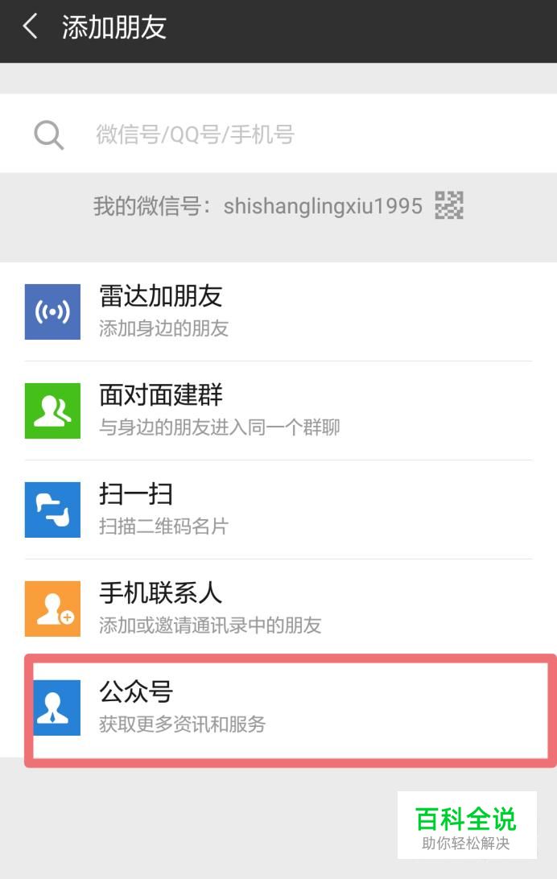The width and height of the screenshot is (557, 879).
Task: Tap the blue radar icon
Action: coord(52,312)
